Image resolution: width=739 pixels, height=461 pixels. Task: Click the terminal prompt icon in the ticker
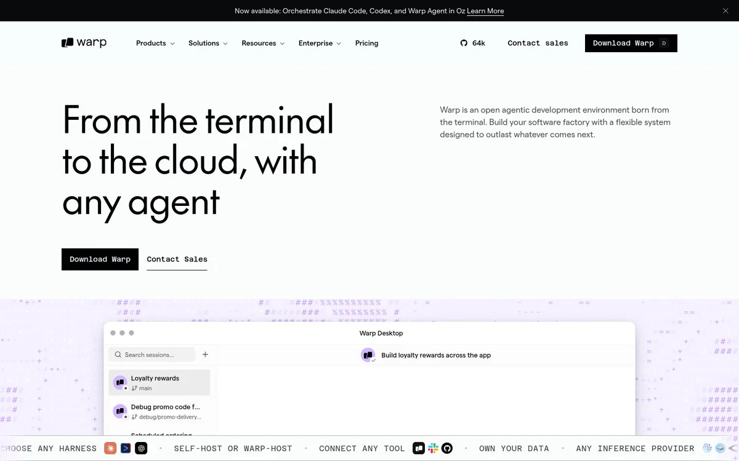(126, 448)
